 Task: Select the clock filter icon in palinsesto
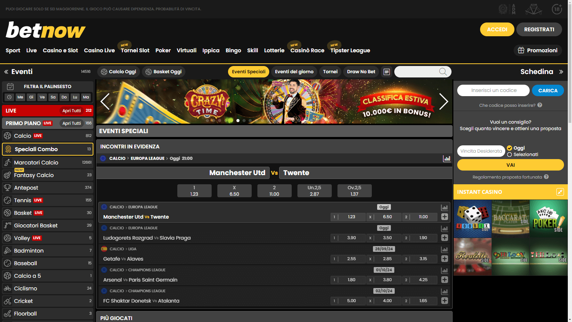10,97
